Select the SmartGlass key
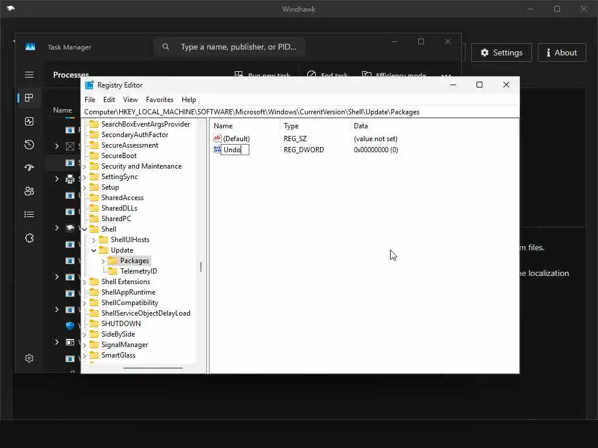This screenshot has width=598, height=448. point(118,355)
